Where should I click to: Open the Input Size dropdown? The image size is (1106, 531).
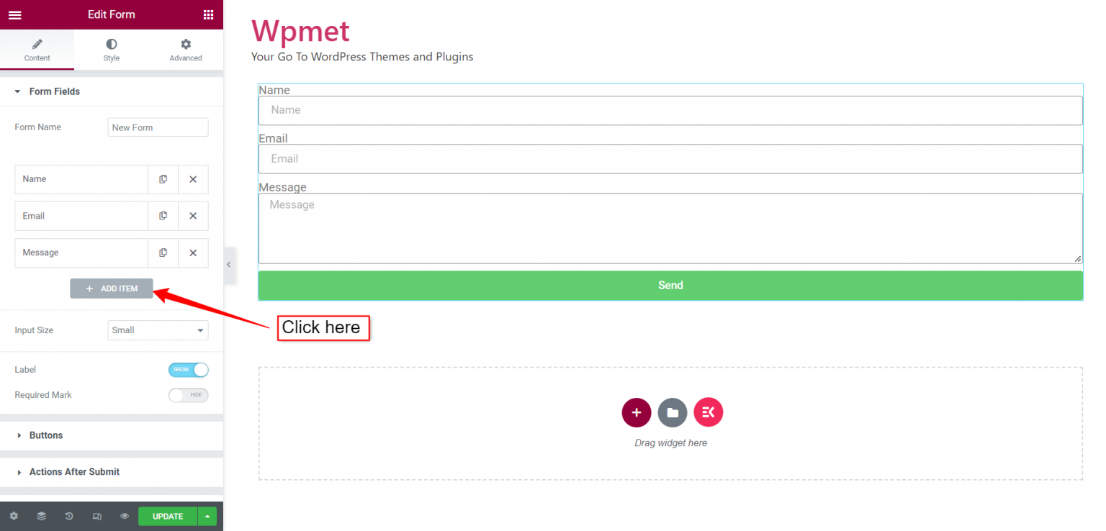158,330
